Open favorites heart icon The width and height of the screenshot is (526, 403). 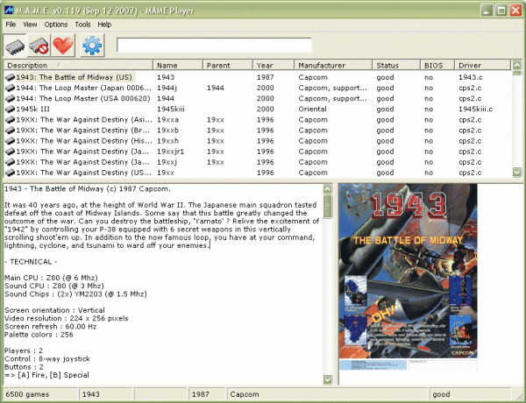click(63, 46)
